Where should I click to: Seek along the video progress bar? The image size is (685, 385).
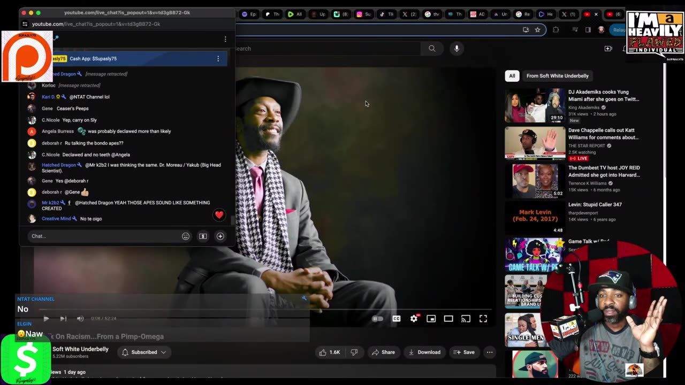point(265,310)
